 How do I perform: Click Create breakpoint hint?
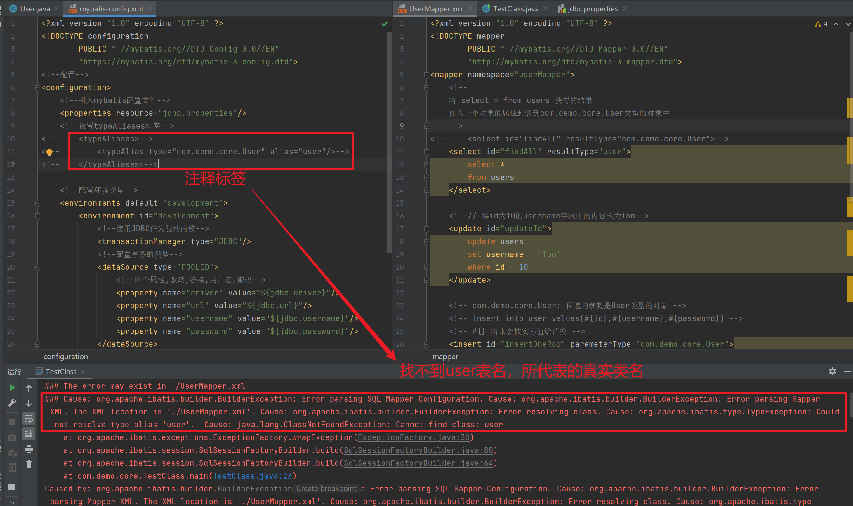(x=326, y=488)
